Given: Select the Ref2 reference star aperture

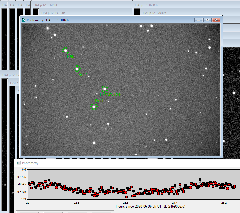Looking at the screenshot, I should [x=77, y=69].
